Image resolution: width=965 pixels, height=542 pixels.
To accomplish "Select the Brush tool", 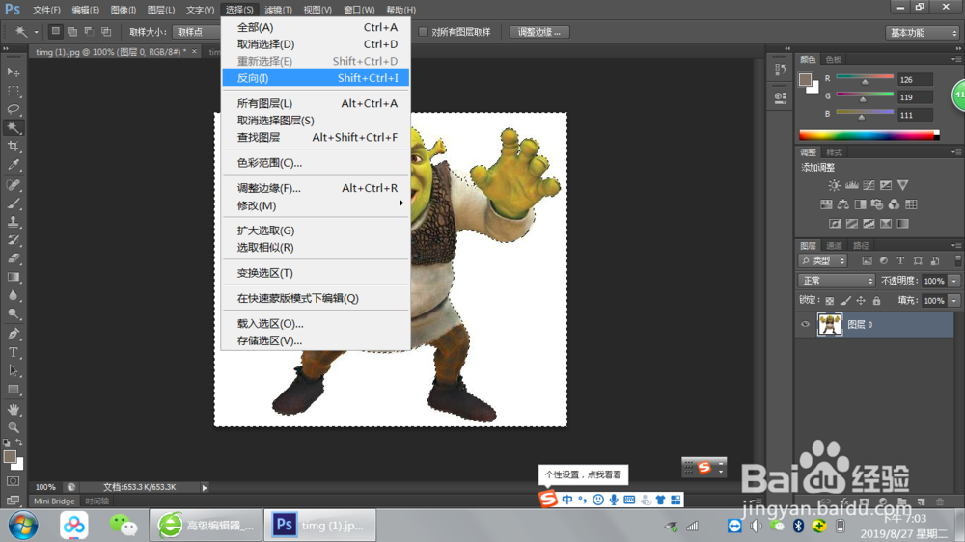I will click(x=13, y=203).
